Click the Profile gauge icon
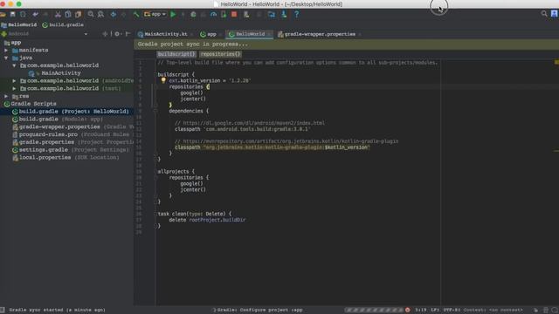 click(x=213, y=15)
